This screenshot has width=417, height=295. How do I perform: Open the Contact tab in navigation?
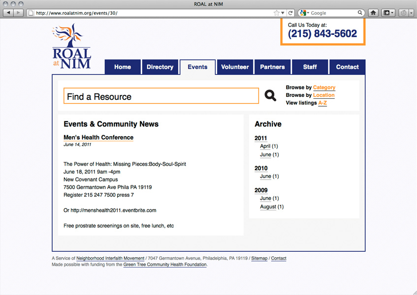(348, 67)
